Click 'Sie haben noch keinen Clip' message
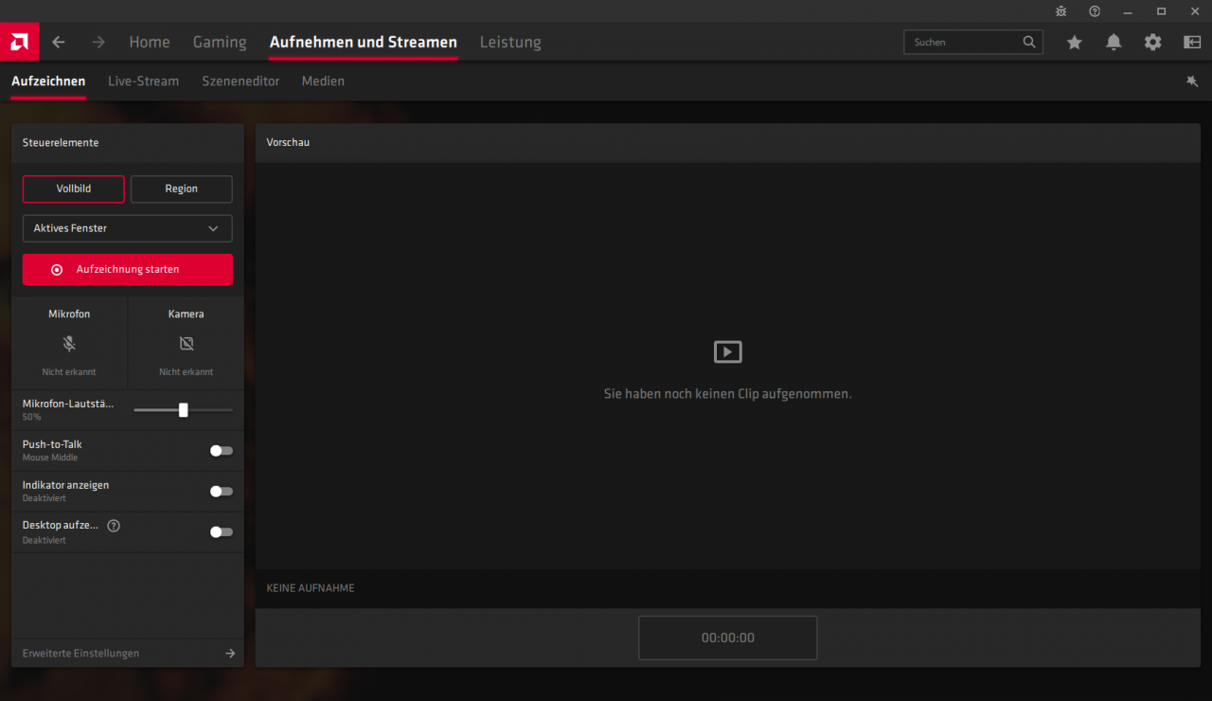Viewport: 1212px width, 701px height. tap(727, 393)
